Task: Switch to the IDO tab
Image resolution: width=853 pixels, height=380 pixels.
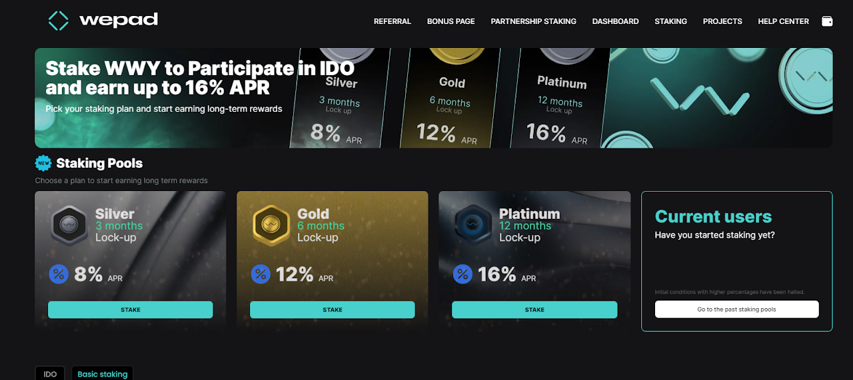Action: click(x=50, y=374)
